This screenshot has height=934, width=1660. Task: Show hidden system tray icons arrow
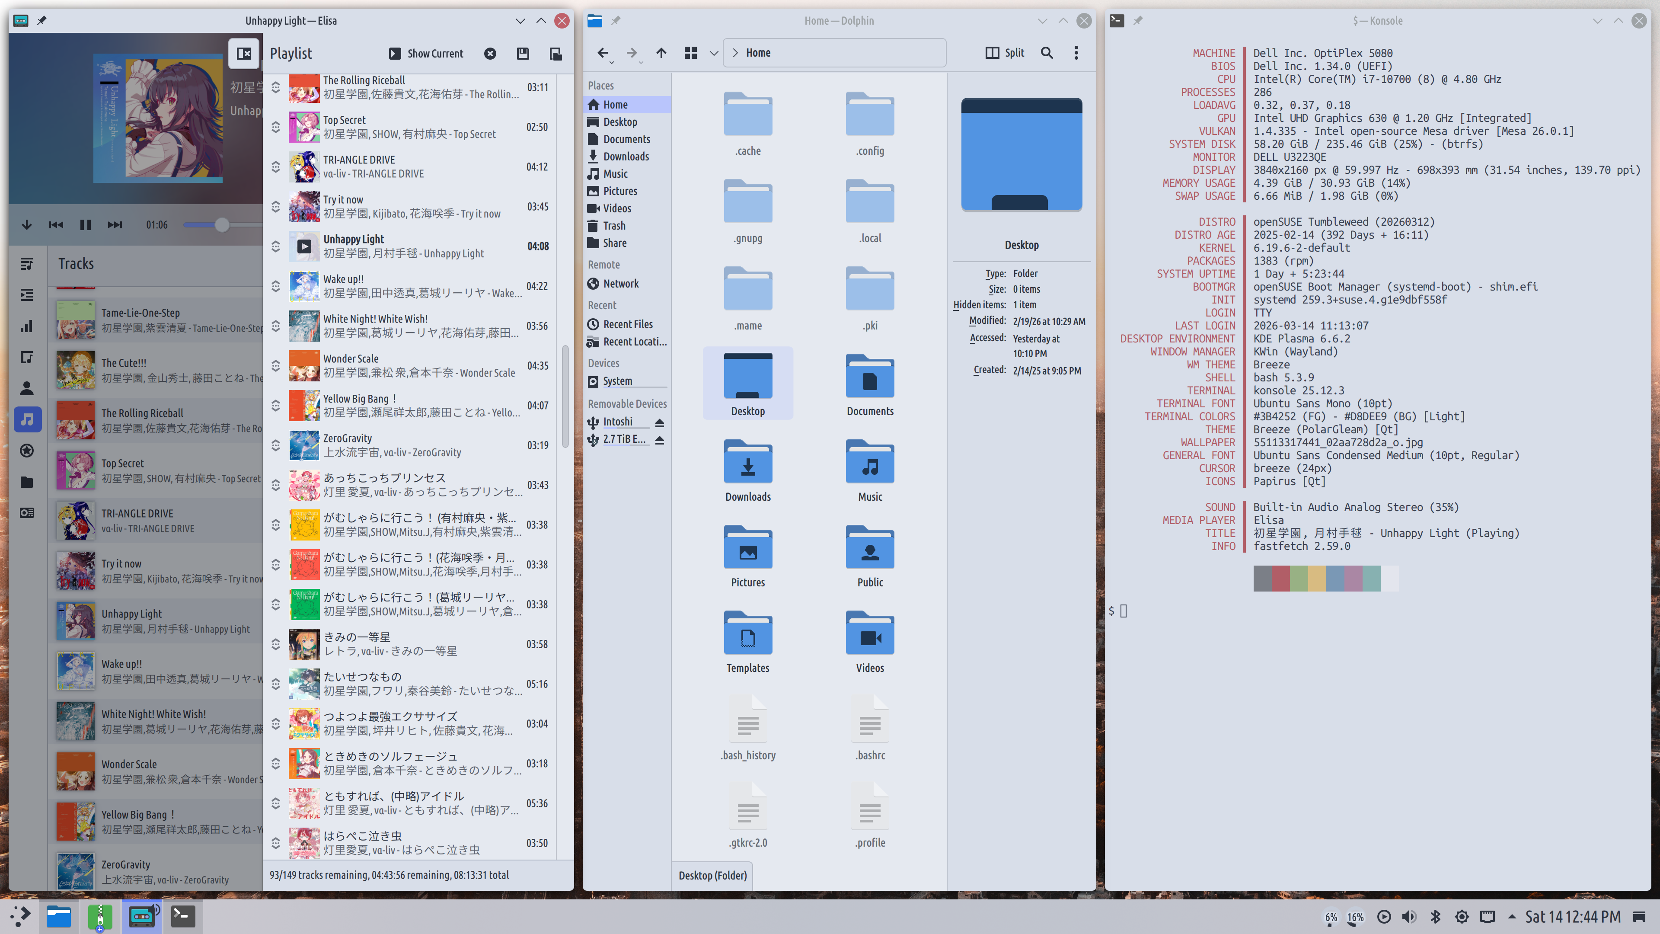[x=1512, y=917]
